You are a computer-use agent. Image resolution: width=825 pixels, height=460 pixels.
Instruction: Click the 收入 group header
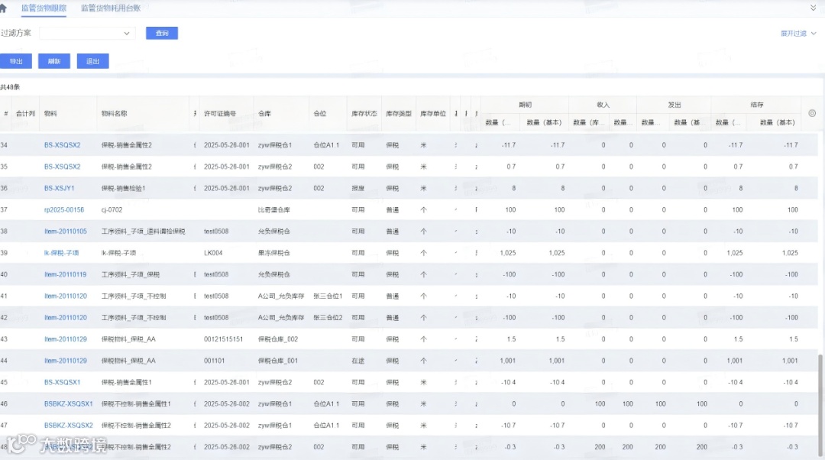[603, 105]
